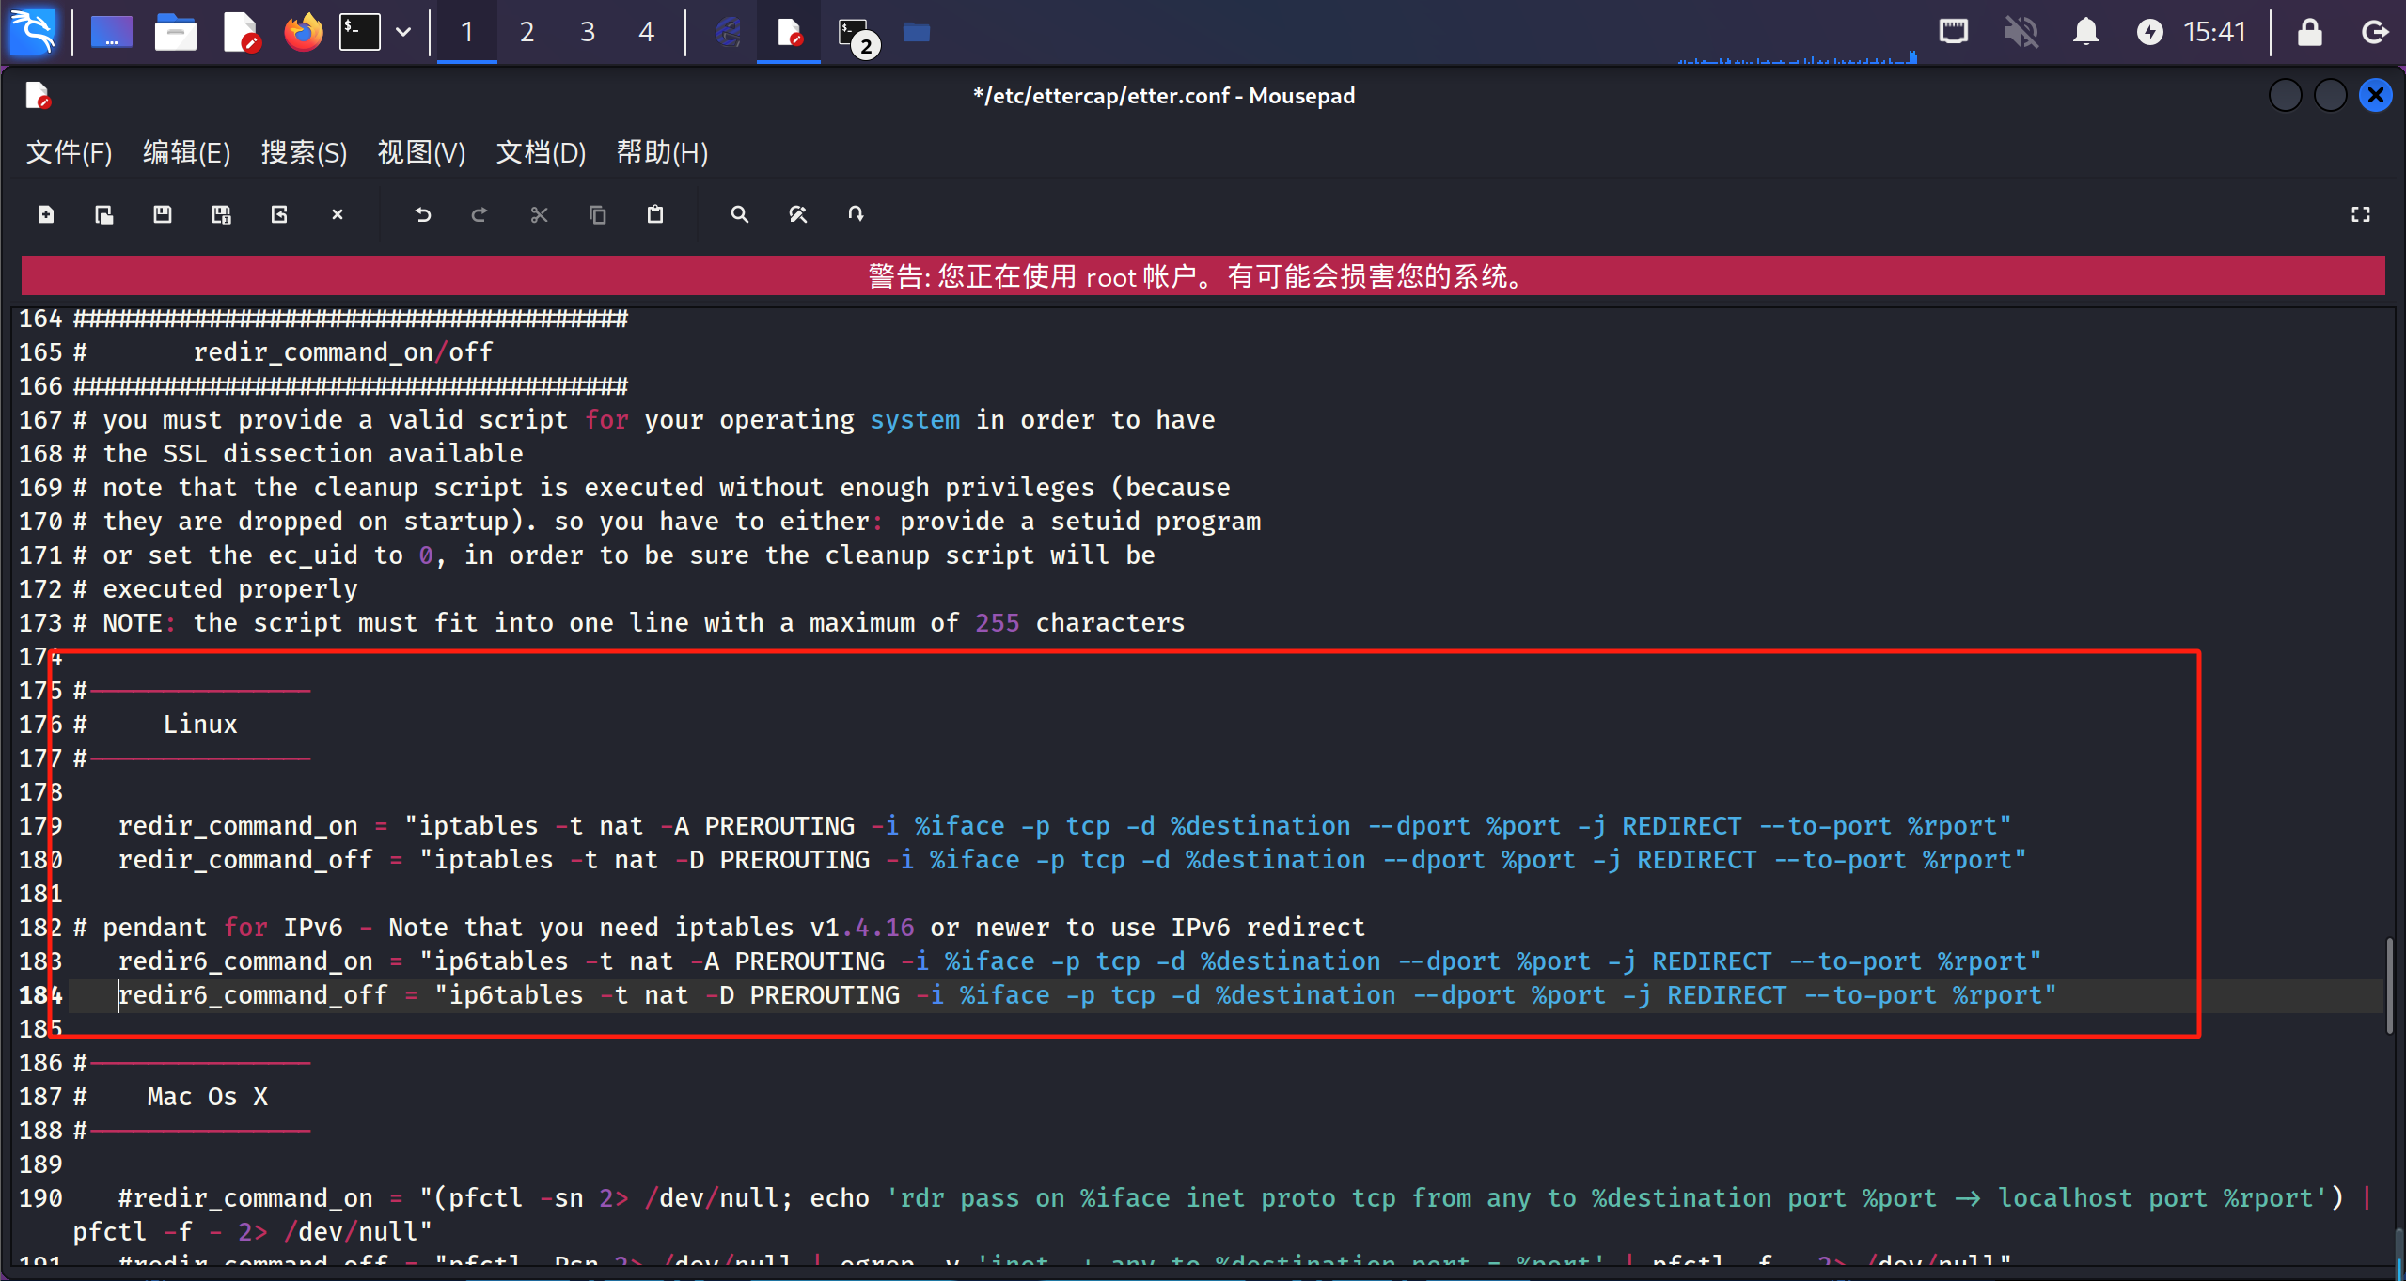Open the 搜索(S) Search menu
Image resolution: width=2406 pixels, height=1281 pixels.
point(304,152)
